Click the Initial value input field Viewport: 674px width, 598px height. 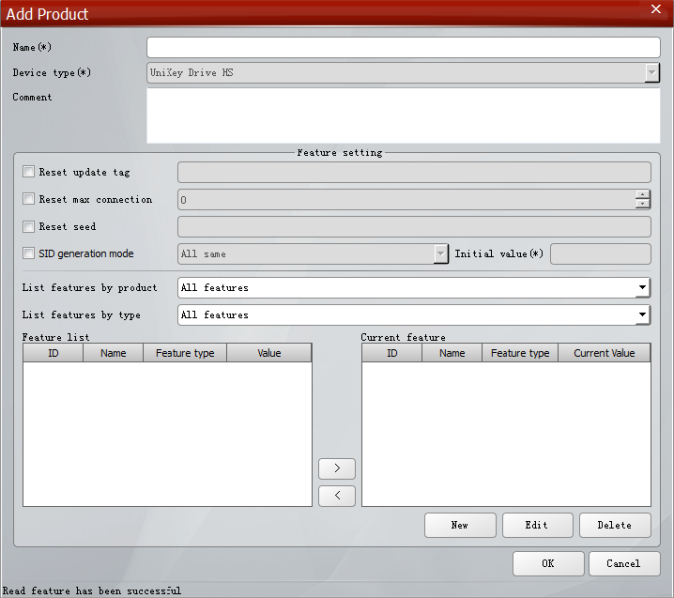(601, 254)
